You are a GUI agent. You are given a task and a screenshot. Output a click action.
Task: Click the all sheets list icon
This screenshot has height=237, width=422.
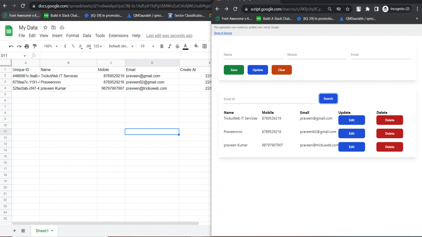[x=23, y=231]
